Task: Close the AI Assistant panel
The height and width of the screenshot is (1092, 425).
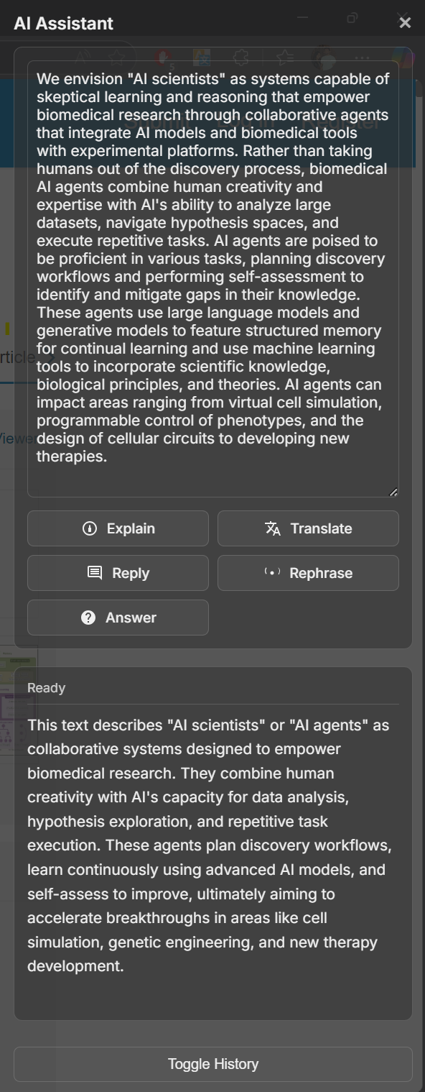Action: click(405, 22)
